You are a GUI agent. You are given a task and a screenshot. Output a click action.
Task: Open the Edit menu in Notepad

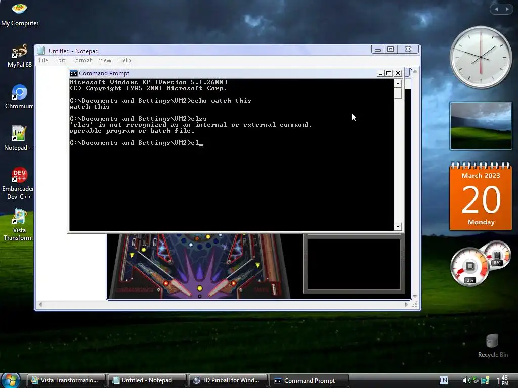pyautogui.click(x=60, y=60)
